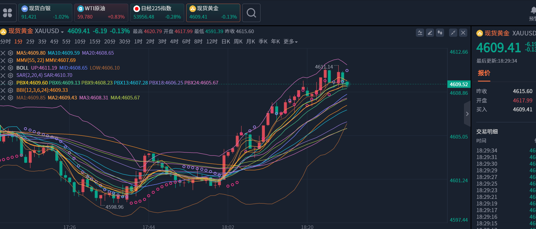536x229 pixels.
Task: Open the search magnifier icon
Action: 251,13
